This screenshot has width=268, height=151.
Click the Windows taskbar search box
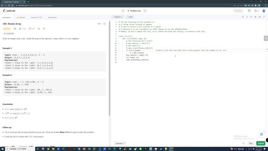coord(20,149)
